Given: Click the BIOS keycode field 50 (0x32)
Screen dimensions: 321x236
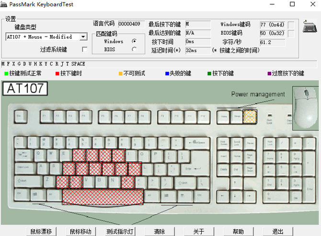Looking at the screenshot, I should [x=273, y=34].
